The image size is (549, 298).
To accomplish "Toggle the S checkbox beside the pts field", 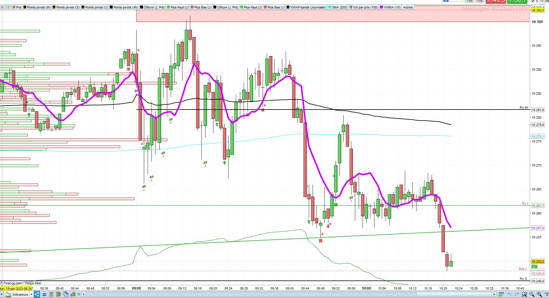I will 533,1.
